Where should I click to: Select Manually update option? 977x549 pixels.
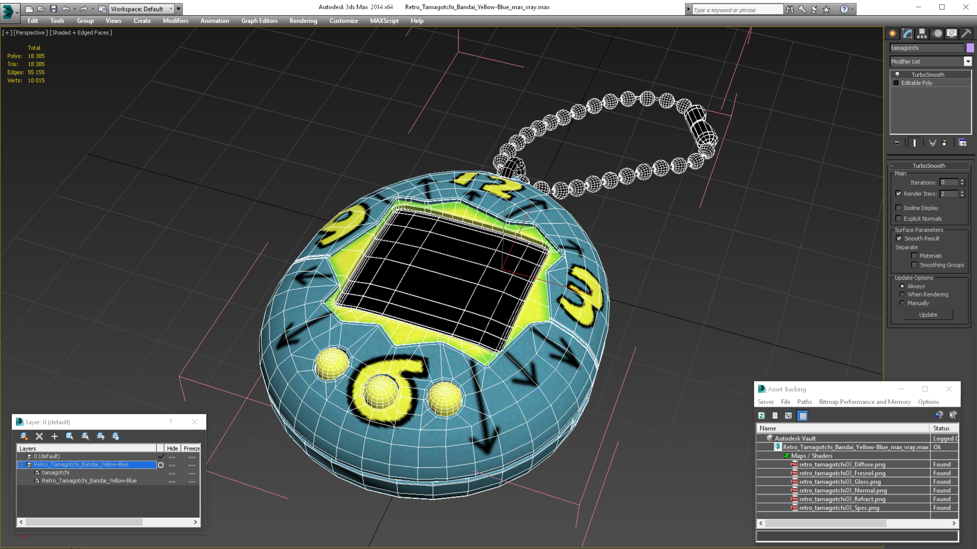[902, 303]
